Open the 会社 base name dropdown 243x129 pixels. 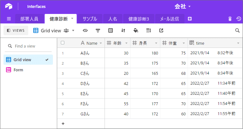(x=182, y=7)
